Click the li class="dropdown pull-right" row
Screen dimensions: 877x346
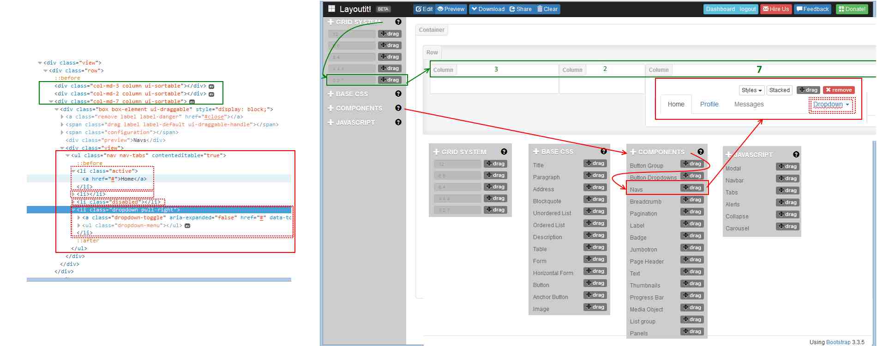[x=159, y=210]
